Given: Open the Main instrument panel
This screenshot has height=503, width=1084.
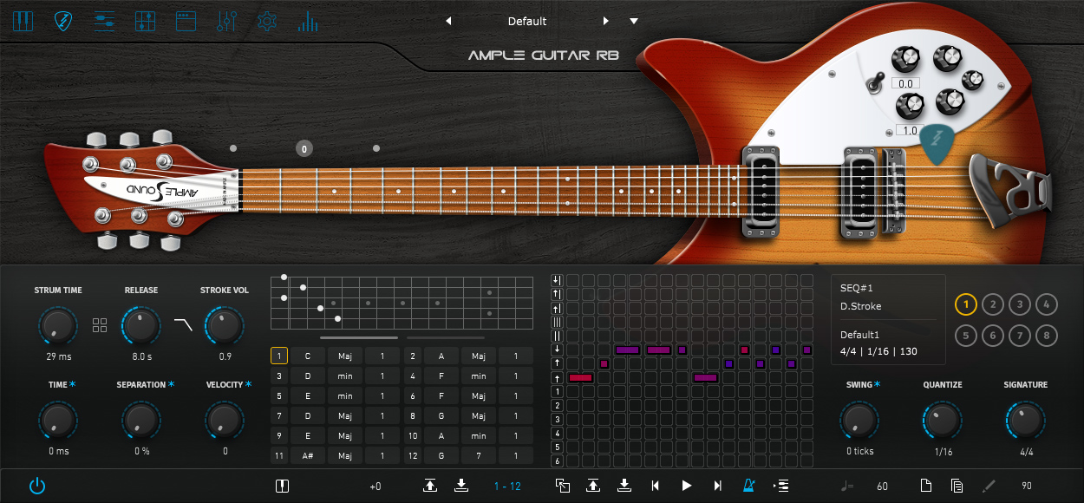Looking at the screenshot, I should point(22,20).
